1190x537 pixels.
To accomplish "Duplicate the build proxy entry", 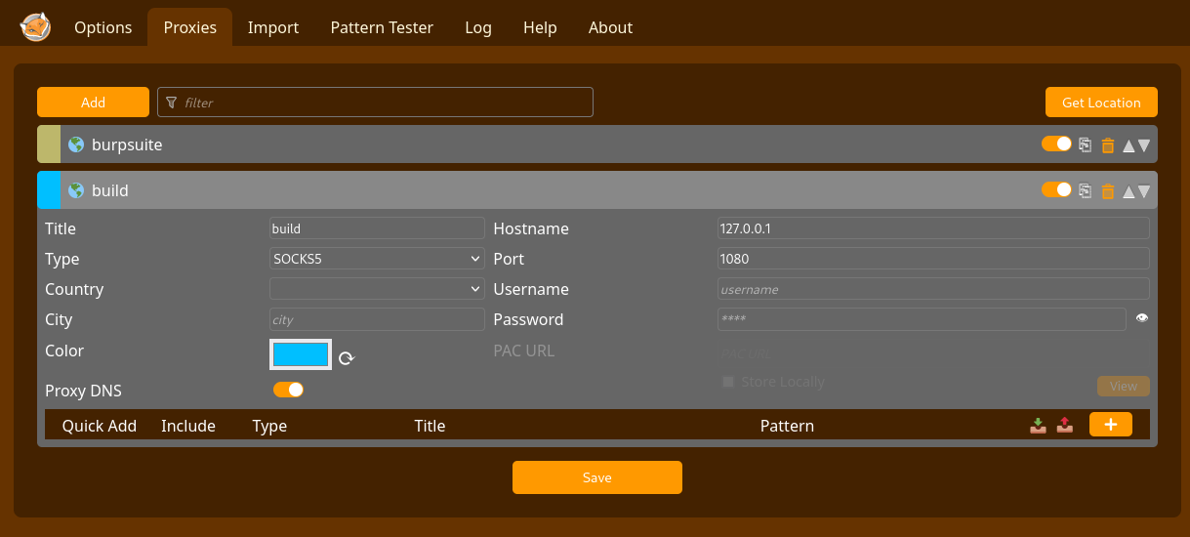I will point(1085,190).
